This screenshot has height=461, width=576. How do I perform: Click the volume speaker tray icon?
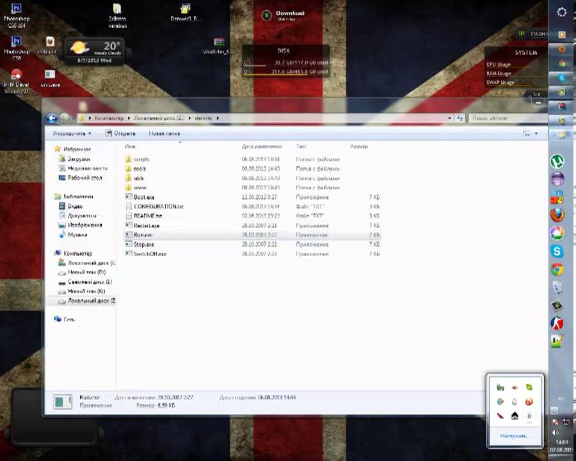(x=555, y=433)
